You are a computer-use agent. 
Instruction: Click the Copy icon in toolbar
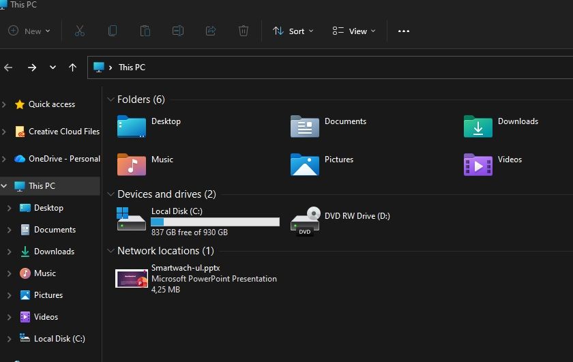coord(113,31)
